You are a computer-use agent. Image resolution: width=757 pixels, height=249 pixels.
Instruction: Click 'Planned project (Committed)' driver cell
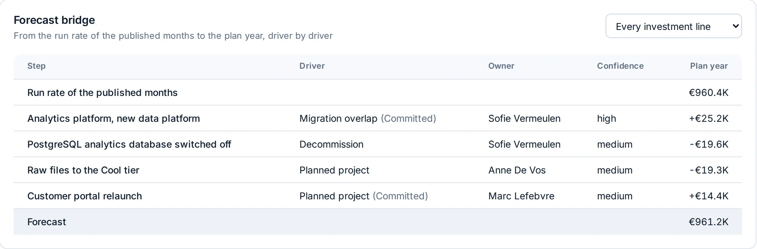coord(363,196)
